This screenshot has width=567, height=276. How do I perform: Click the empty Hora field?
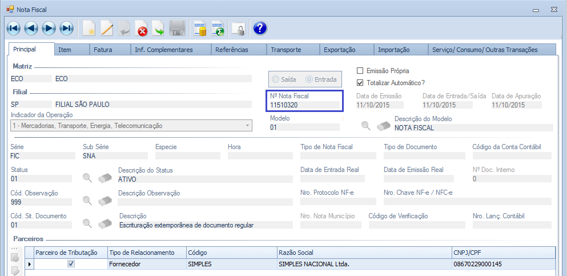(260, 155)
